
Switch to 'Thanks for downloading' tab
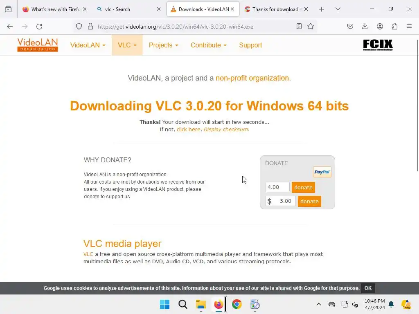tap(277, 9)
